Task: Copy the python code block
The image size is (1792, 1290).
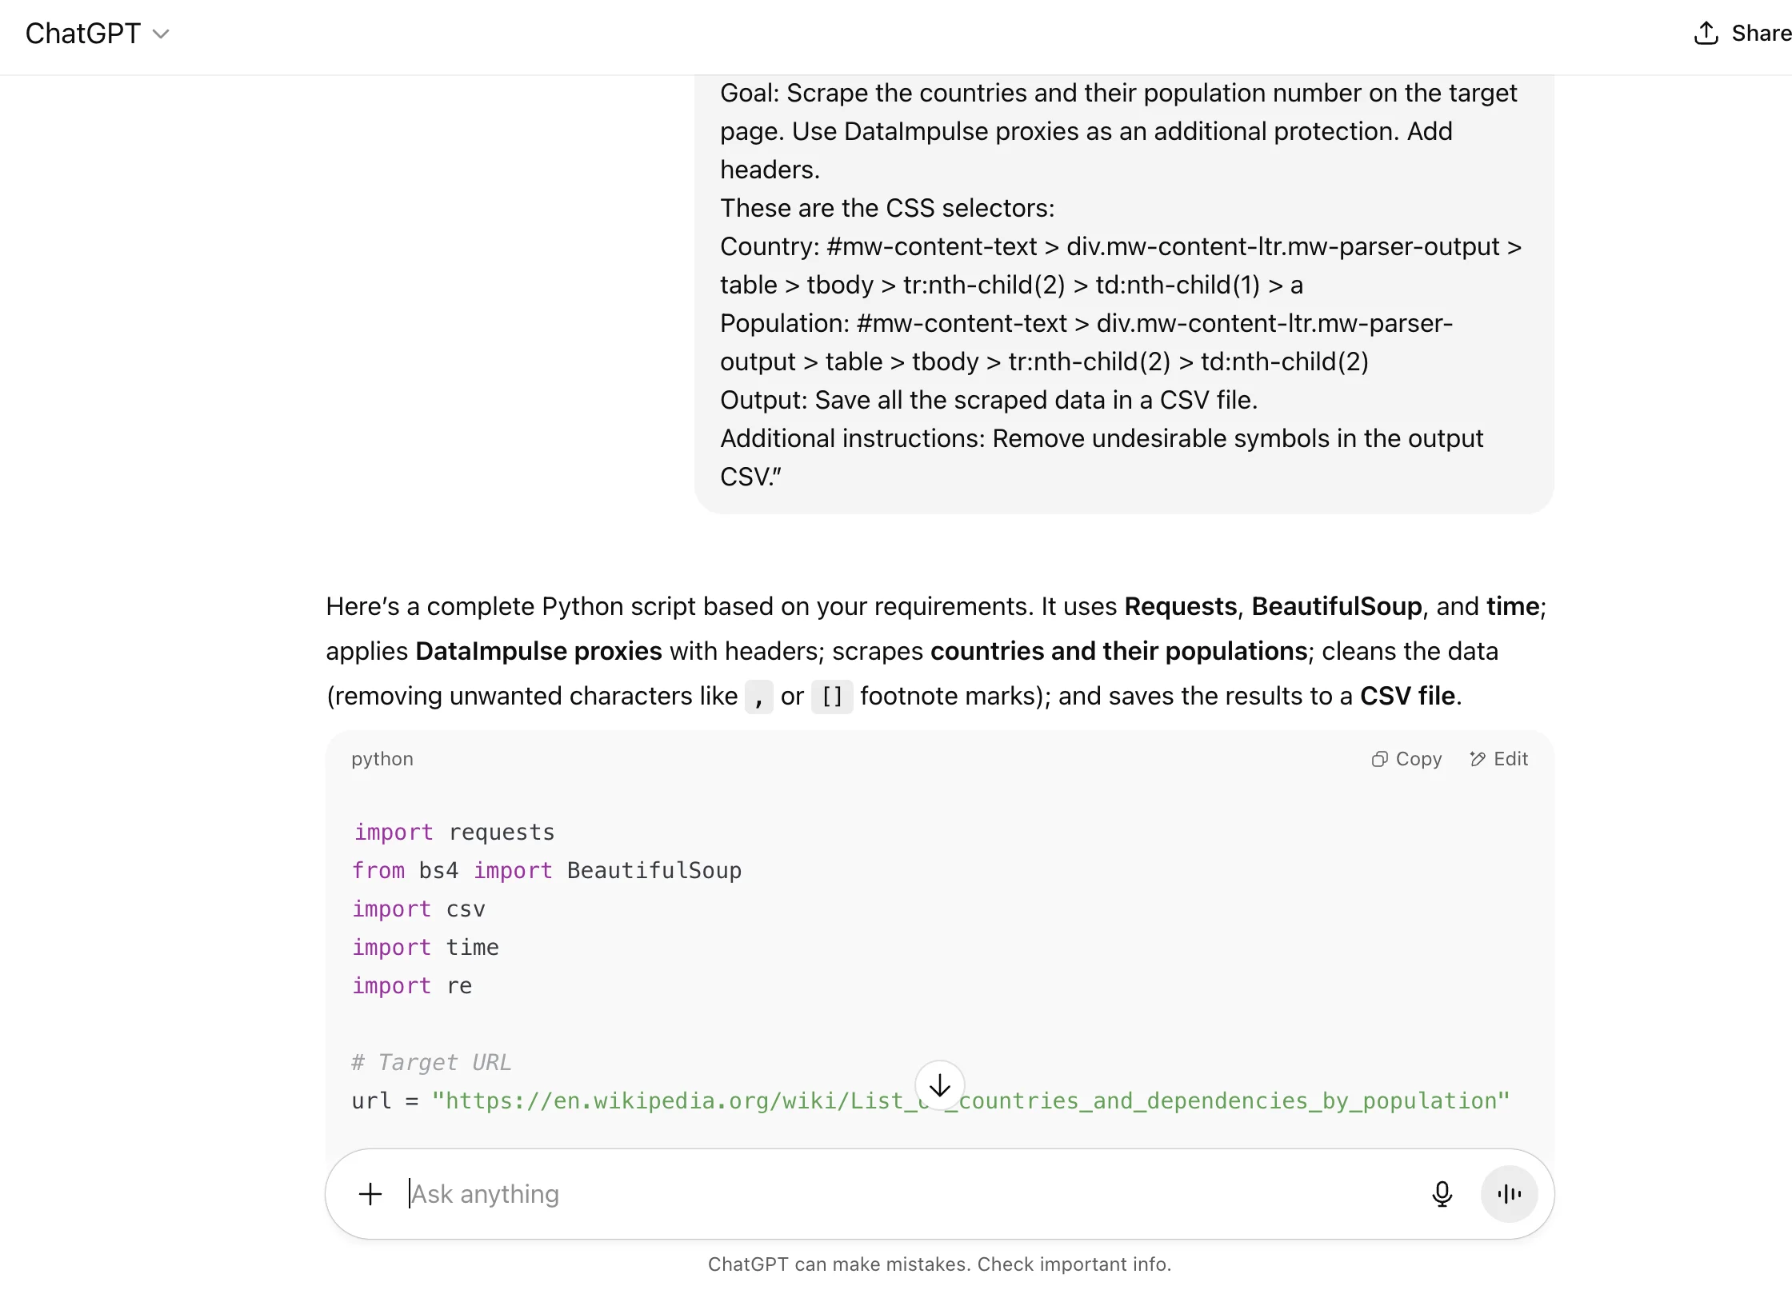Action: pos(1406,759)
